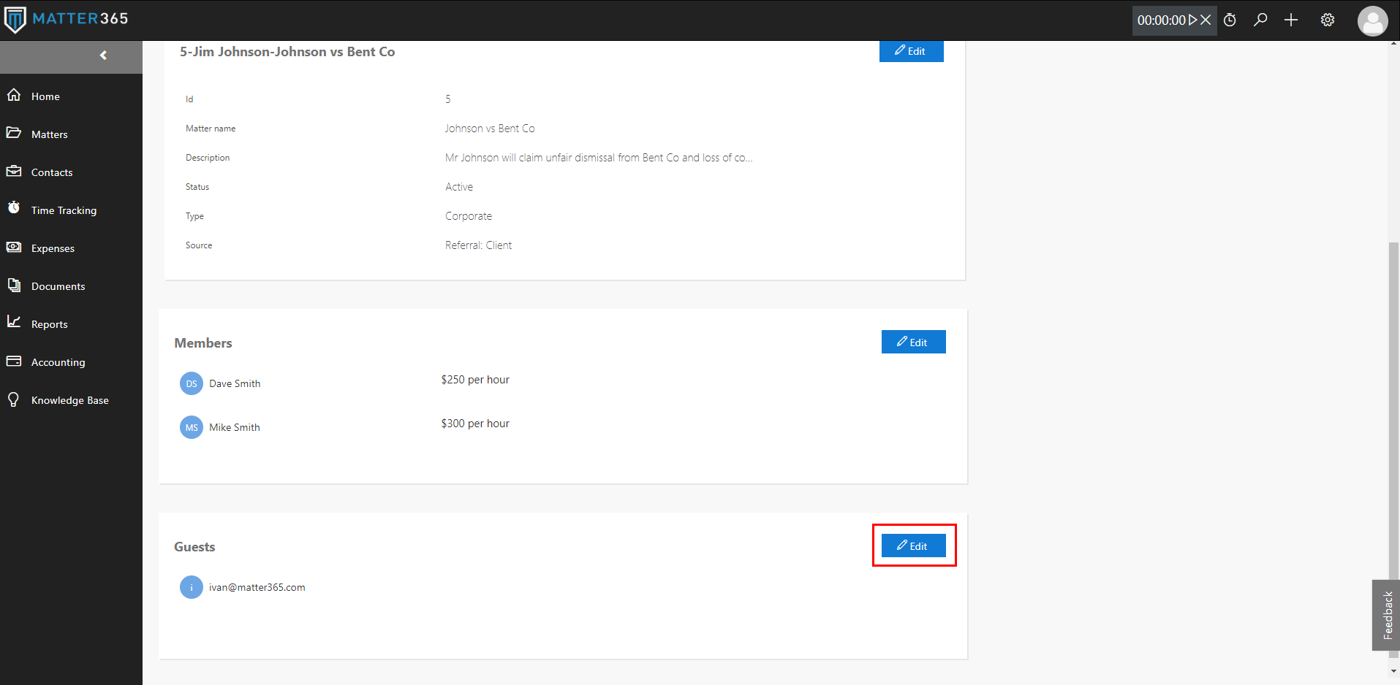Image resolution: width=1400 pixels, height=685 pixels.
Task: Edit the matter details section
Action: coord(911,51)
